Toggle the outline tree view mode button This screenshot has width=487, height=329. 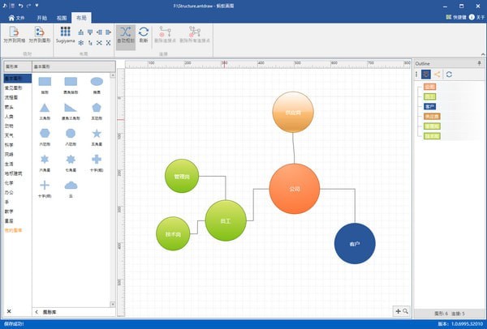426,74
